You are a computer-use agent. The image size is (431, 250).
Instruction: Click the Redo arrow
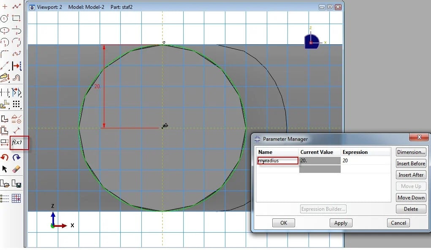tap(17, 157)
